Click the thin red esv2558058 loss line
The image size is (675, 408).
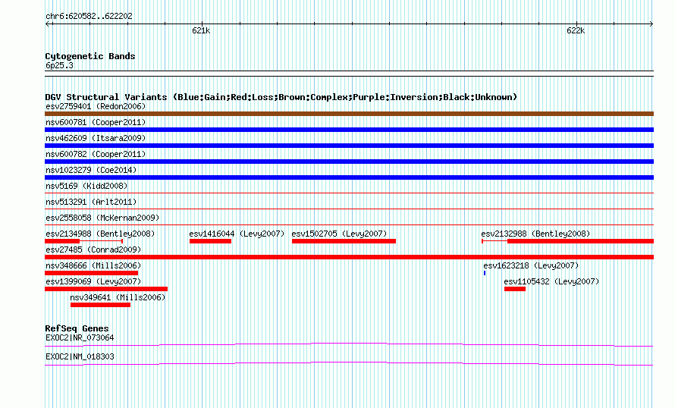(x=349, y=225)
